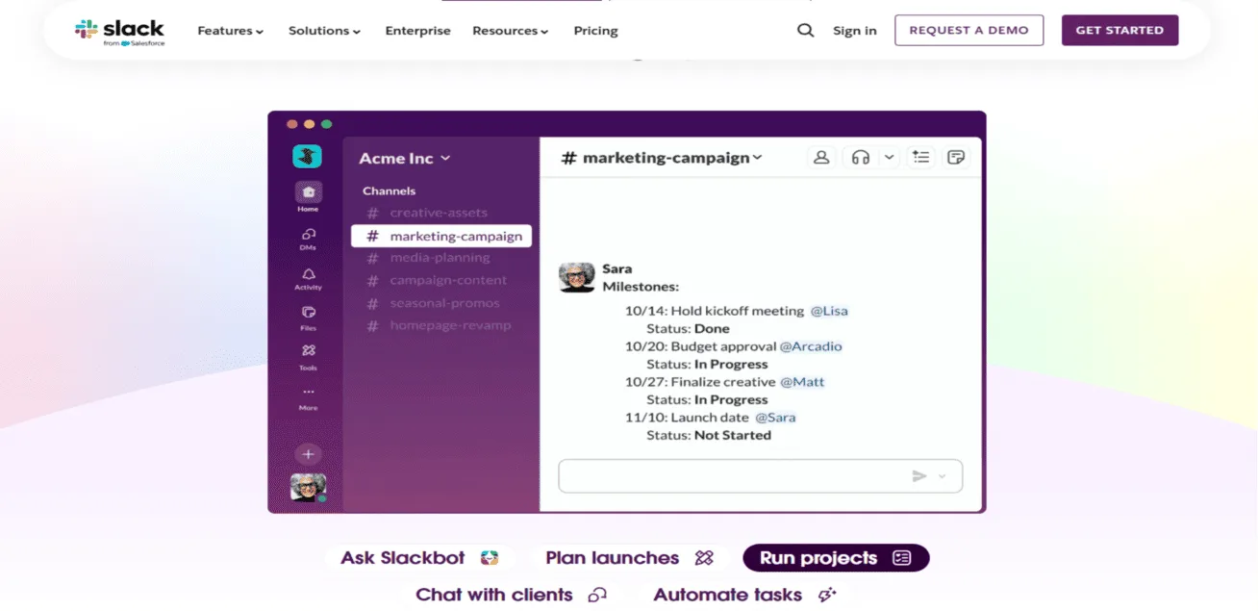Select the Plan launches tab
The width and height of the screenshot is (1258, 611).
pyautogui.click(x=629, y=558)
